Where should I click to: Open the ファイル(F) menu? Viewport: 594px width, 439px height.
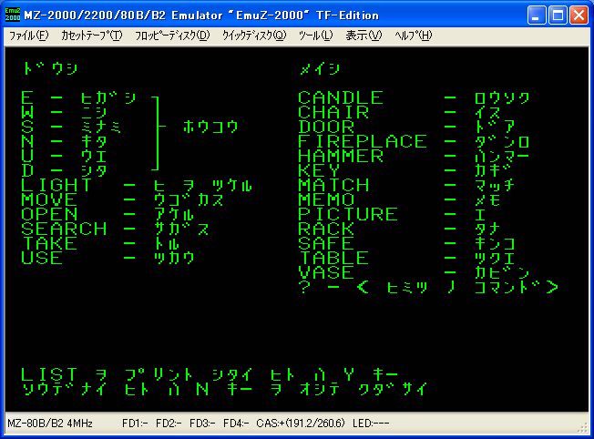pos(29,36)
